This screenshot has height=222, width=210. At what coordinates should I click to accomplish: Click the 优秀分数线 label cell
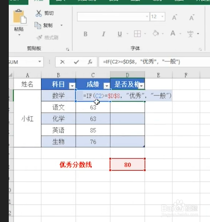tap(76, 165)
